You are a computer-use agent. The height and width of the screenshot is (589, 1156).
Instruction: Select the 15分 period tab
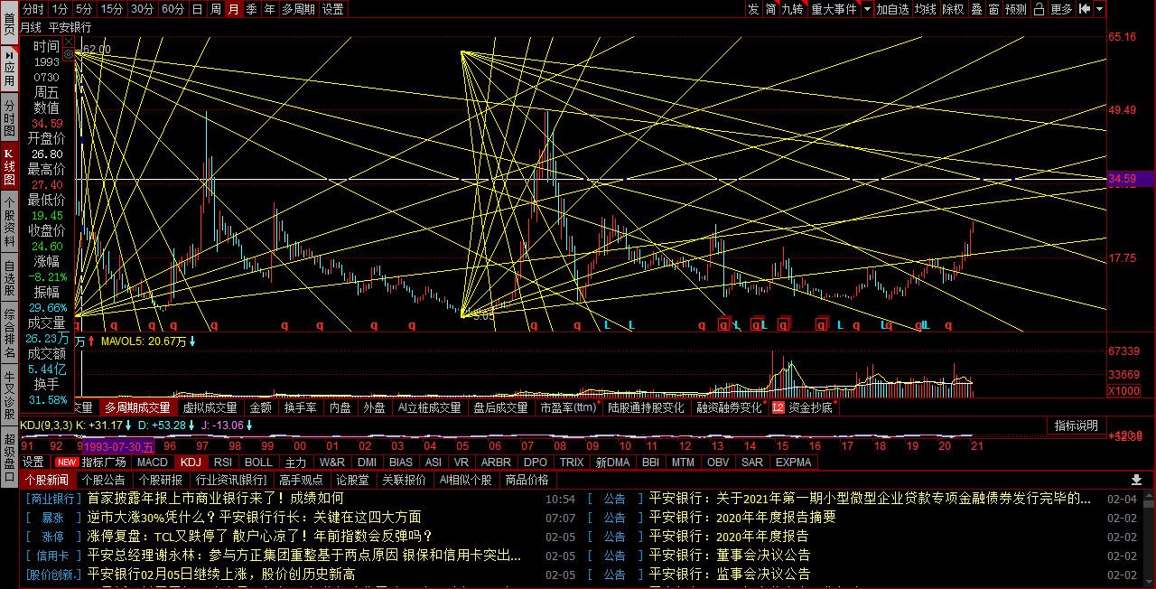coord(111,9)
